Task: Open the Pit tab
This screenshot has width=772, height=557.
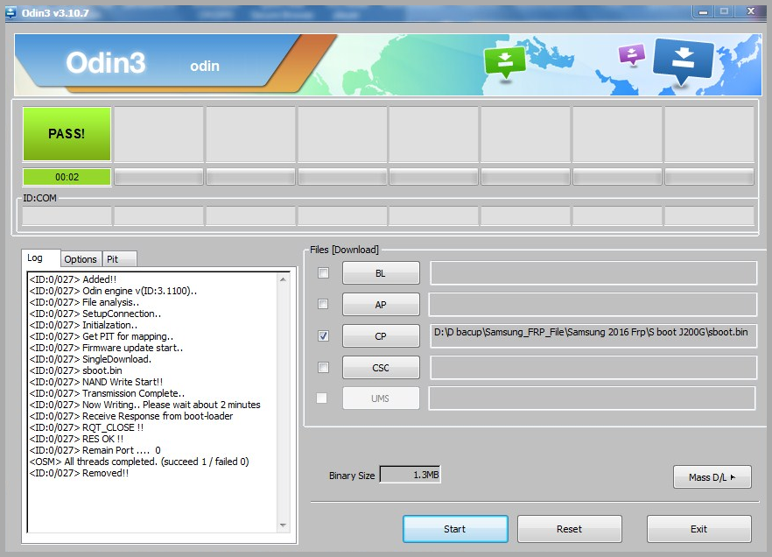Action: click(x=119, y=259)
